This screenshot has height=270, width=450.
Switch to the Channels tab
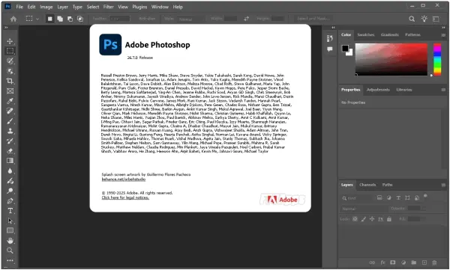[x=367, y=185]
